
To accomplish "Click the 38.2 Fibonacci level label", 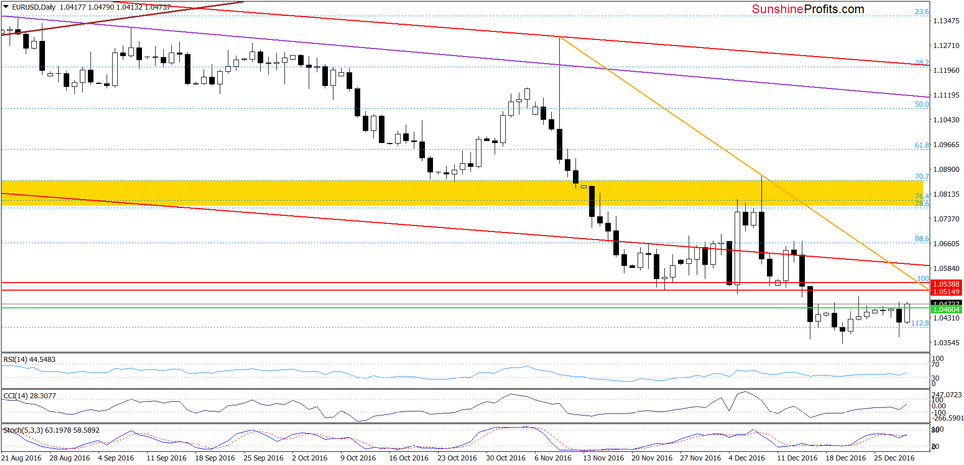I will (x=922, y=63).
